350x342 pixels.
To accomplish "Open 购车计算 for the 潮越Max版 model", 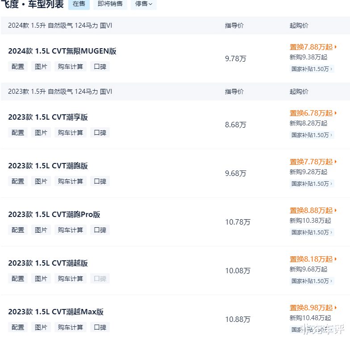I will point(71,327).
